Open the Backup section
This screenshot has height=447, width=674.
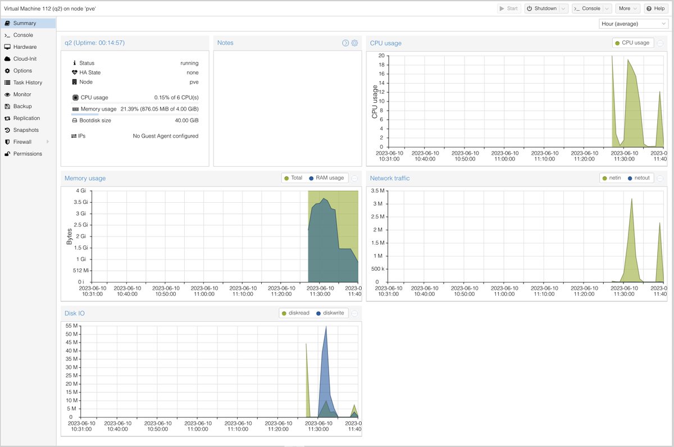pyautogui.click(x=22, y=106)
